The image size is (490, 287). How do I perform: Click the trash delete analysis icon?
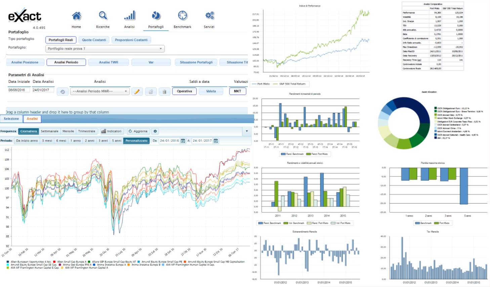(164, 92)
